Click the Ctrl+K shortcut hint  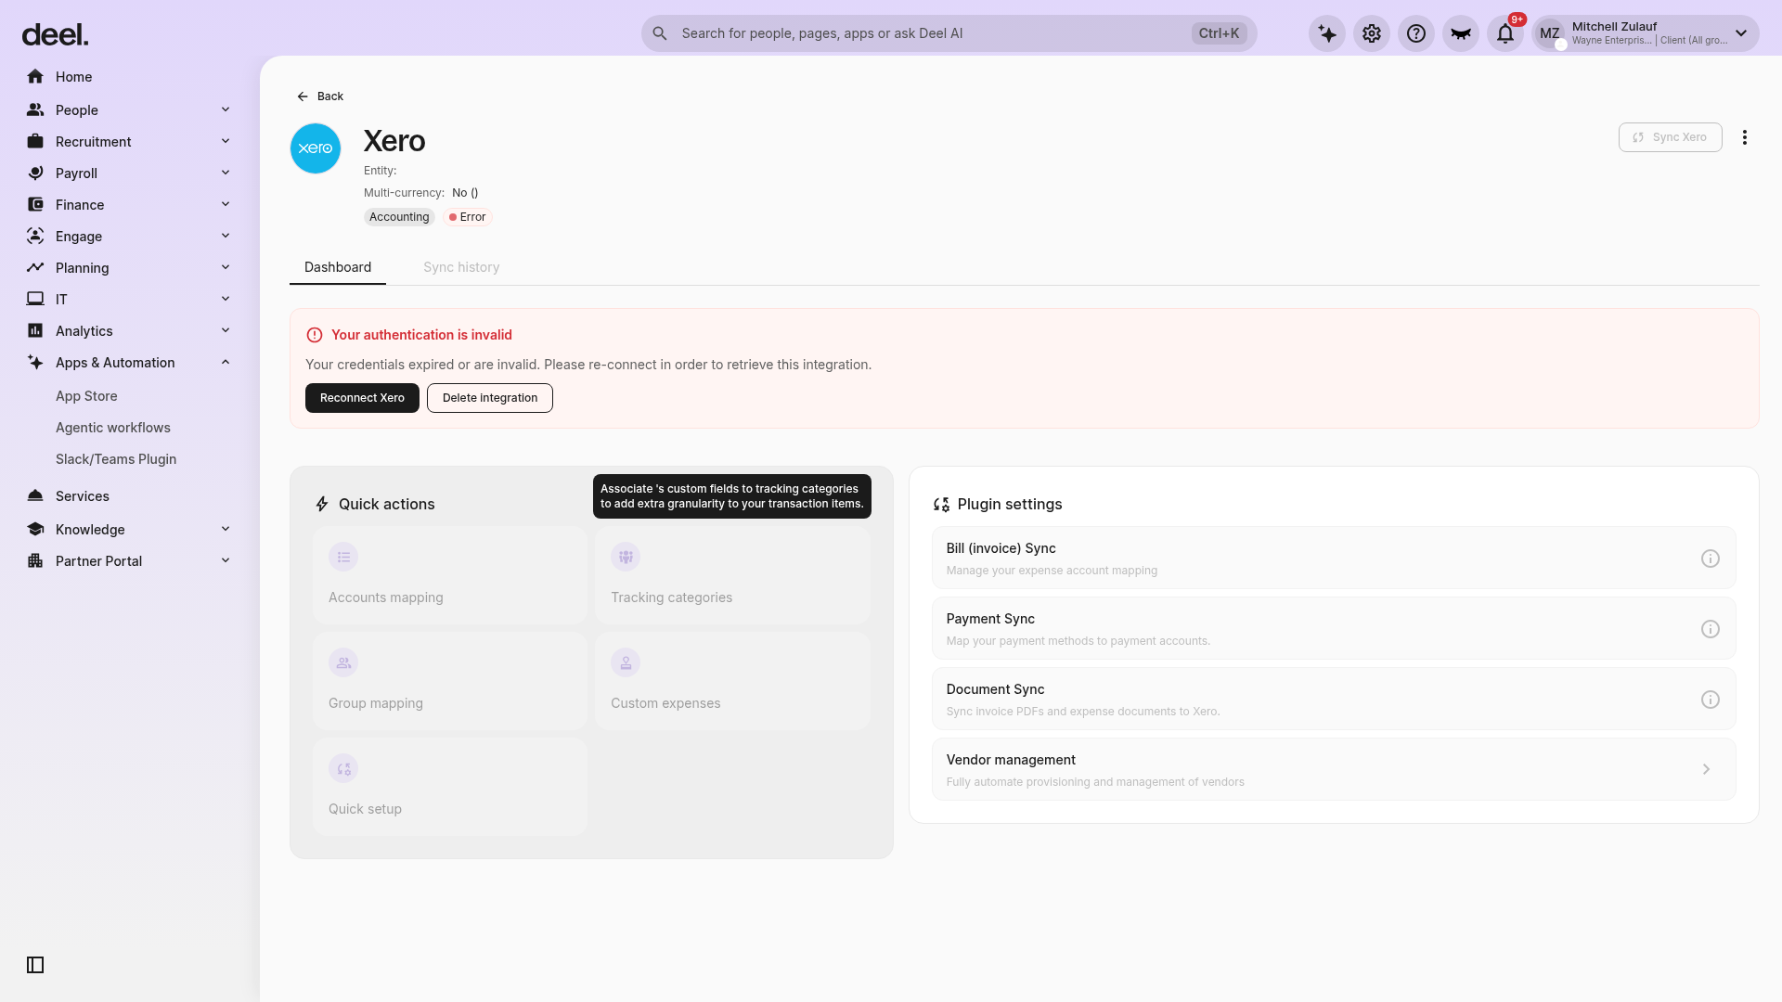1219,33
